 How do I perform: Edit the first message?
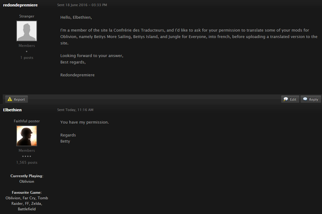290,99
